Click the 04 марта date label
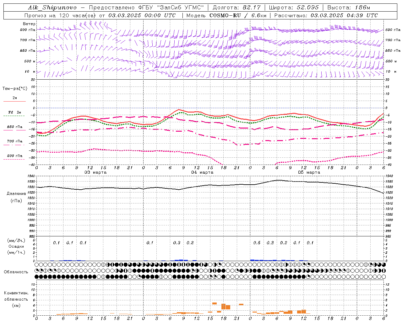 (202, 172)
